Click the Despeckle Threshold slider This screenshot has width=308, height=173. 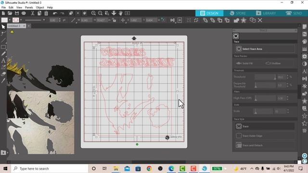click(265, 85)
